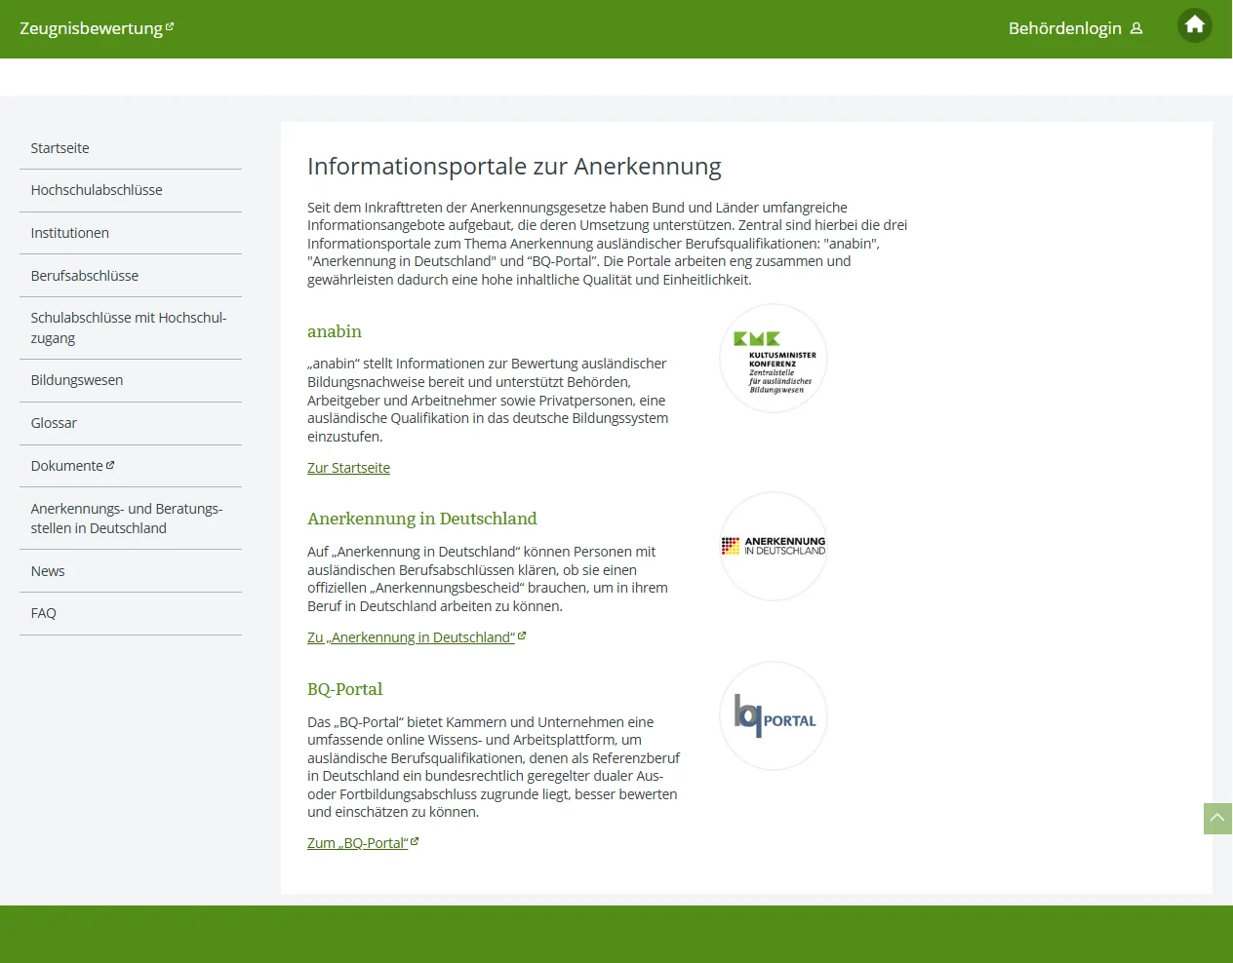Click the scroll-to-top arrow button
Image resolution: width=1233 pixels, height=963 pixels.
(x=1217, y=819)
